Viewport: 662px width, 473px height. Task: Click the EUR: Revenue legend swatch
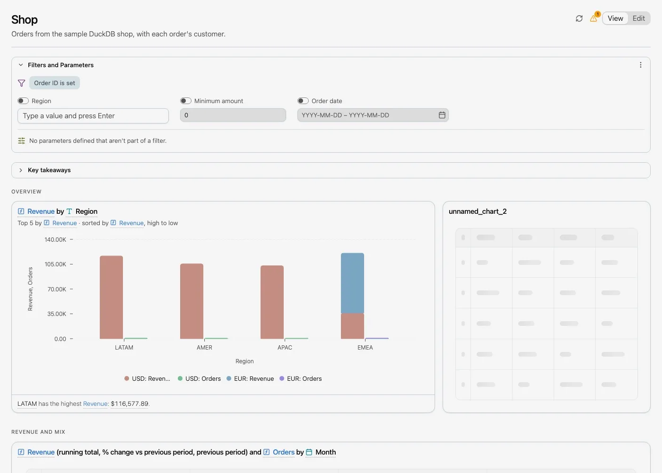229,378
